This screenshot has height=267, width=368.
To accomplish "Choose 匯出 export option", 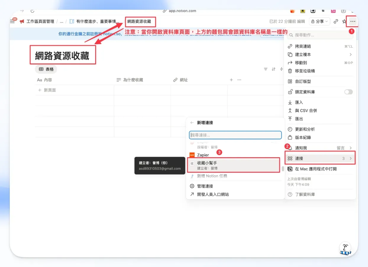I will [x=320, y=119].
